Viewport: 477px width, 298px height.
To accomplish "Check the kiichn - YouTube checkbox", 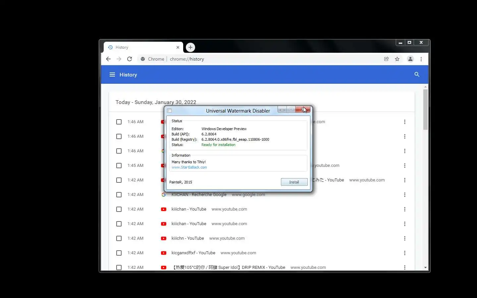I will tap(119, 238).
